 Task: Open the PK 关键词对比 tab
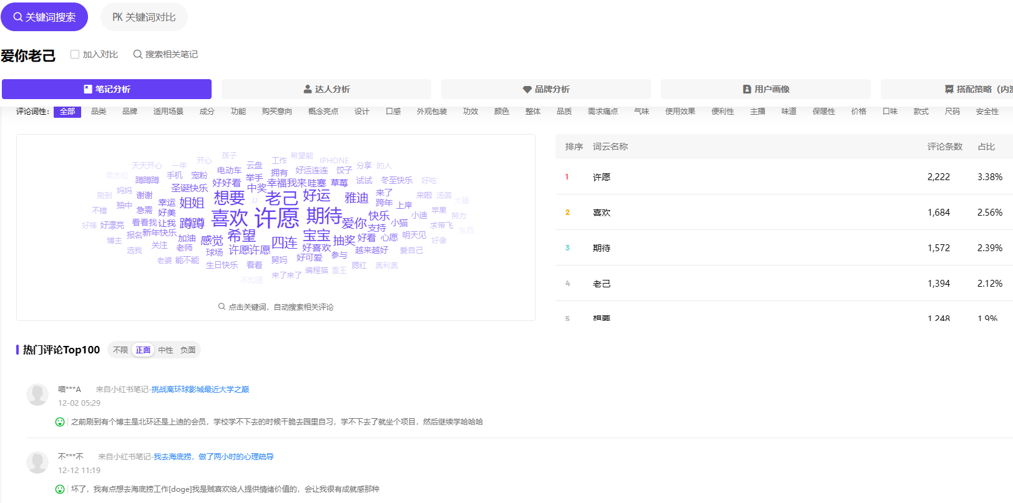point(144,17)
